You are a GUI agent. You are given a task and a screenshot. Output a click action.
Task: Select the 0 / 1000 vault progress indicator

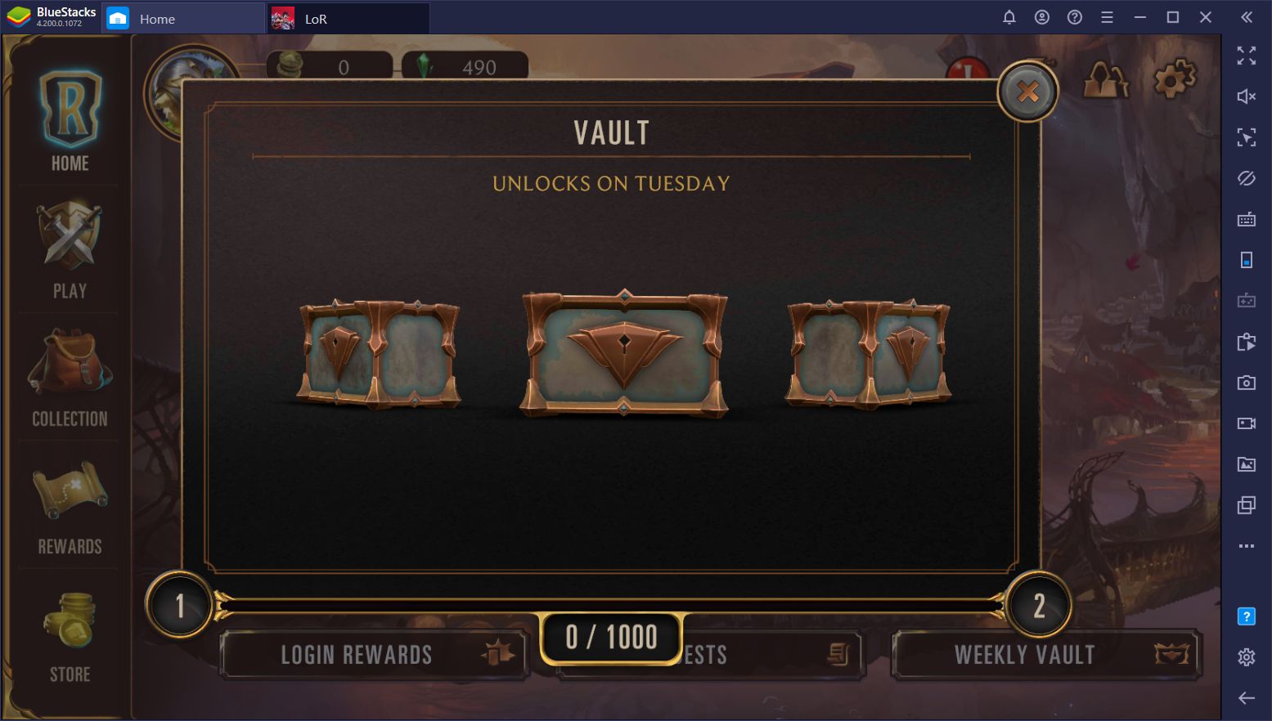click(x=611, y=637)
